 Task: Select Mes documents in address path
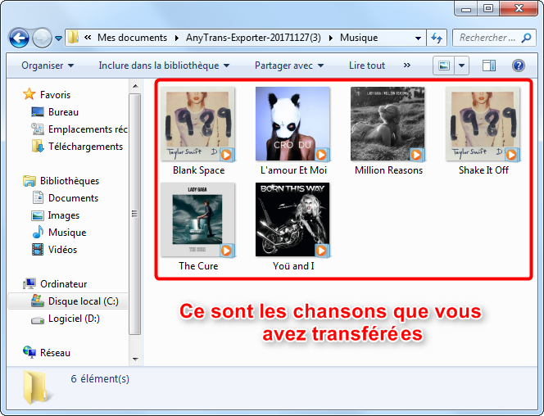(x=132, y=38)
